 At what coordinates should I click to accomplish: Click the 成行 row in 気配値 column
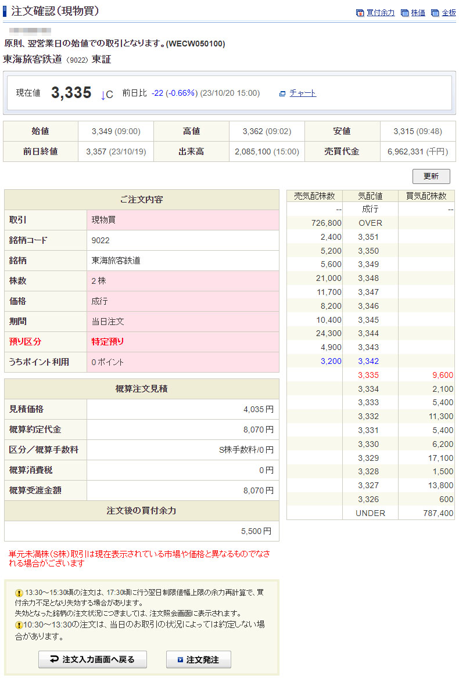(x=370, y=209)
